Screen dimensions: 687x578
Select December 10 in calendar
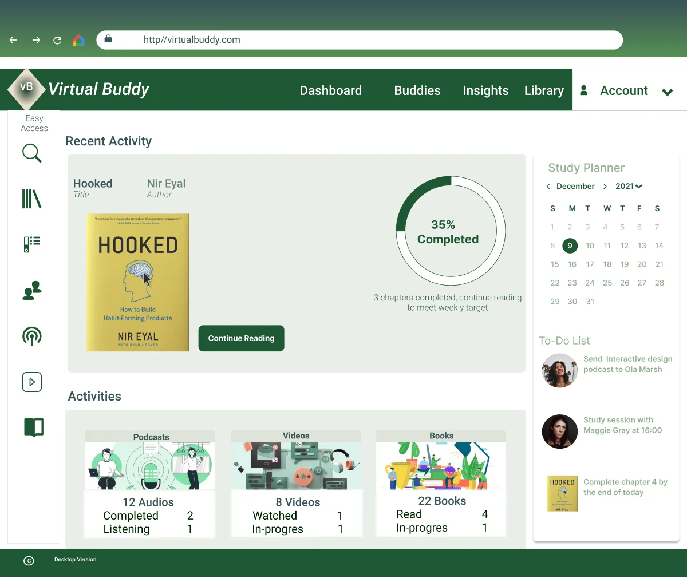click(x=590, y=246)
